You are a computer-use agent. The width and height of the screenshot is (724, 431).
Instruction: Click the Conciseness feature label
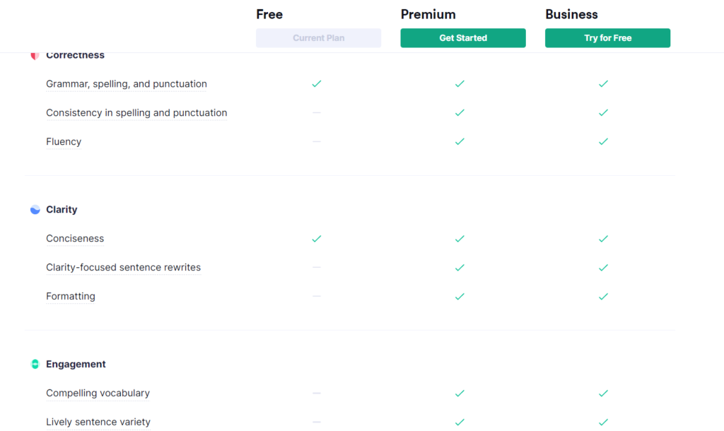pos(75,239)
